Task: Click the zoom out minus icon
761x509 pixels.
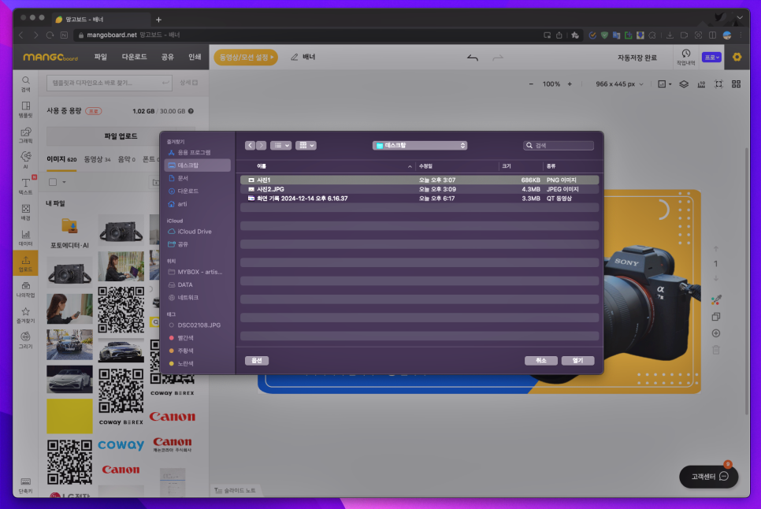Action: (531, 84)
